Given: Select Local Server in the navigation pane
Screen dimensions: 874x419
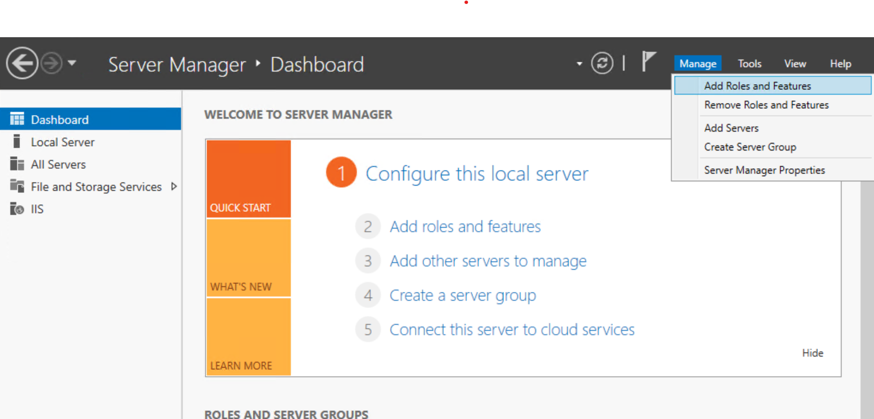Looking at the screenshot, I should click(x=90, y=142).
